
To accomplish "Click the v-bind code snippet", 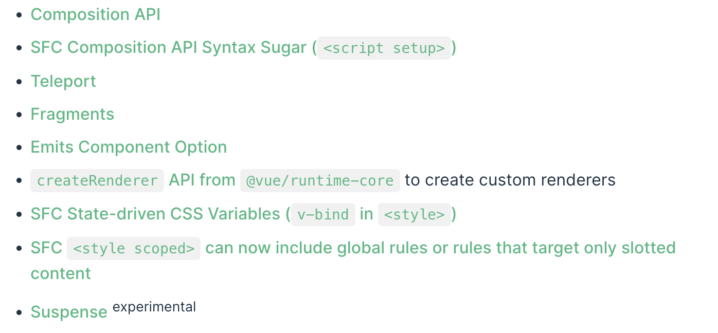I will (323, 214).
